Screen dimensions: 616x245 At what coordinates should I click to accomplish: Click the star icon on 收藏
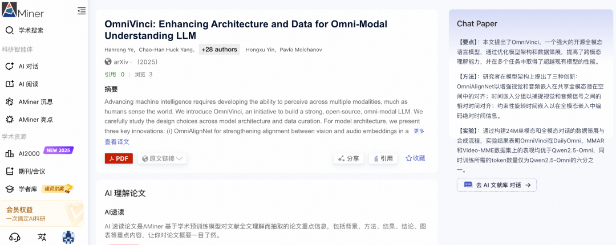coord(408,158)
